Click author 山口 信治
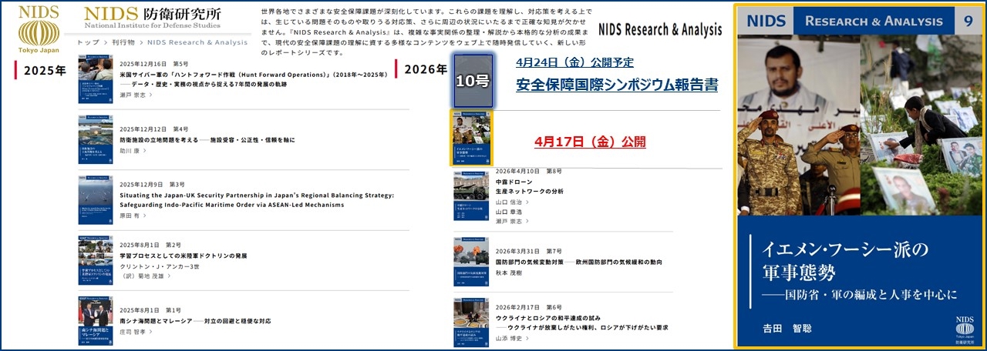The image size is (987, 351). point(511,201)
